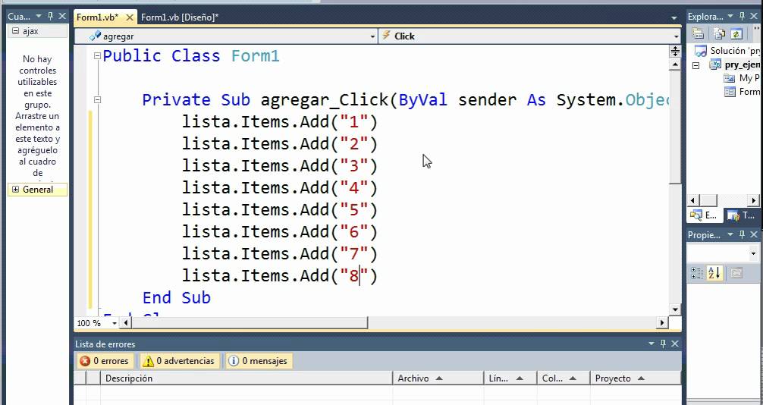
Task: Close the Form1.vb* tab
Action: pyautogui.click(x=130, y=17)
